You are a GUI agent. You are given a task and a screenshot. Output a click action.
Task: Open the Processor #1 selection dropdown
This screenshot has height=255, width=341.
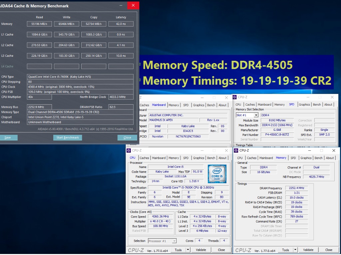(x=174, y=241)
